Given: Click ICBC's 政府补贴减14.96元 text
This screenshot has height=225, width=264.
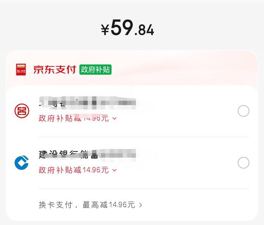Looking at the screenshot, I should click(x=74, y=118).
